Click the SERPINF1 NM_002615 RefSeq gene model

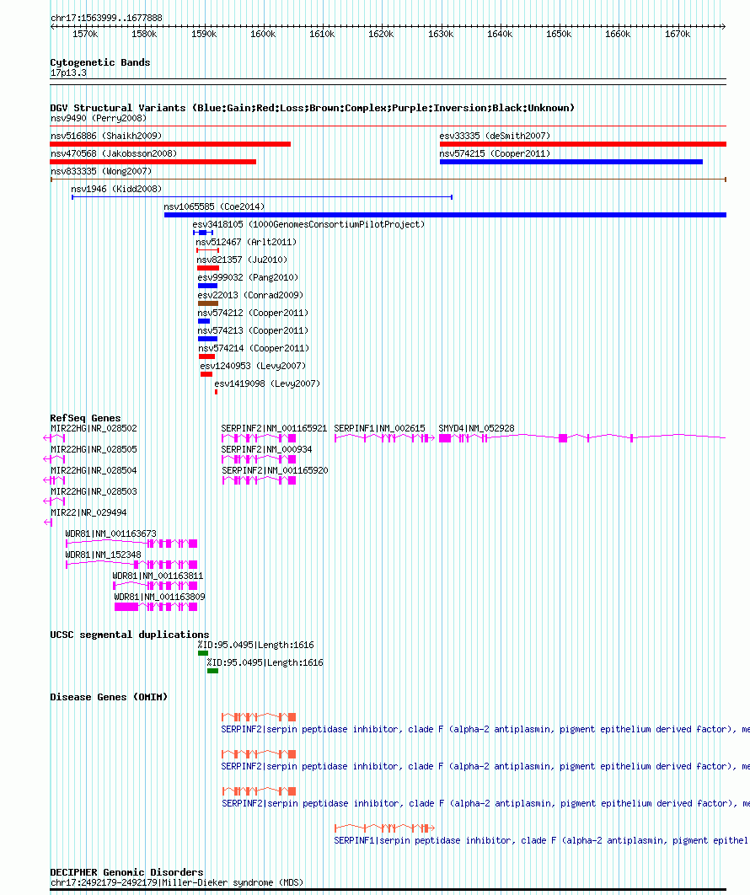coord(385,437)
